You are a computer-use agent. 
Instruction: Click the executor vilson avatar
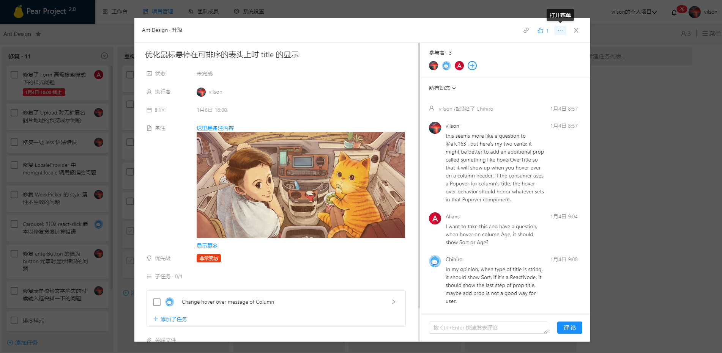[201, 92]
